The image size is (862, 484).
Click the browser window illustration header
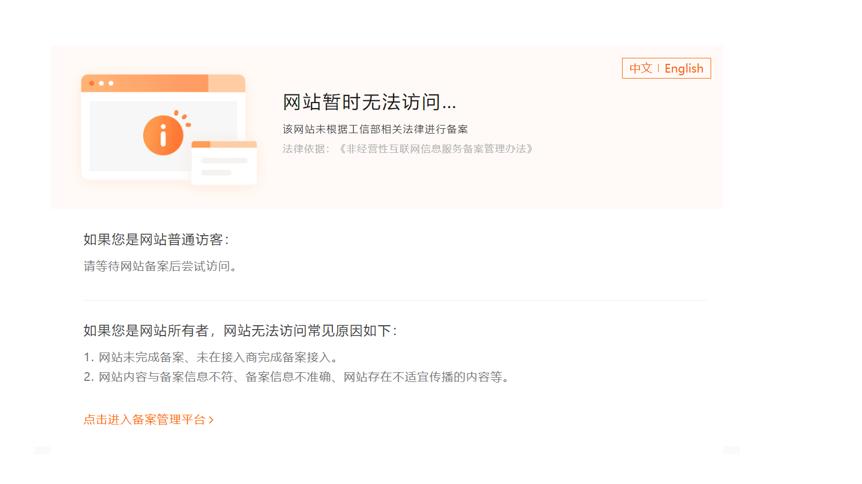pos(163,83)
